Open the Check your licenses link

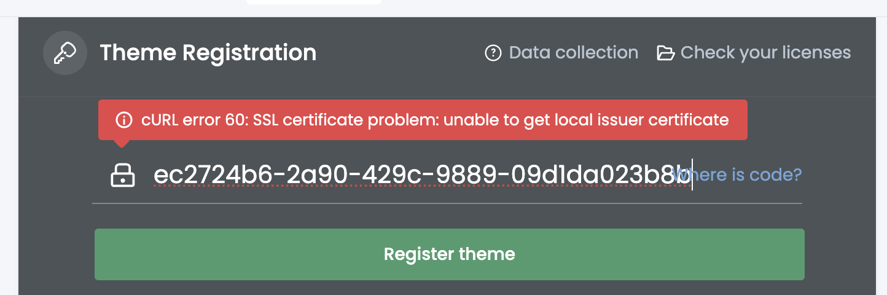(765, 53)
